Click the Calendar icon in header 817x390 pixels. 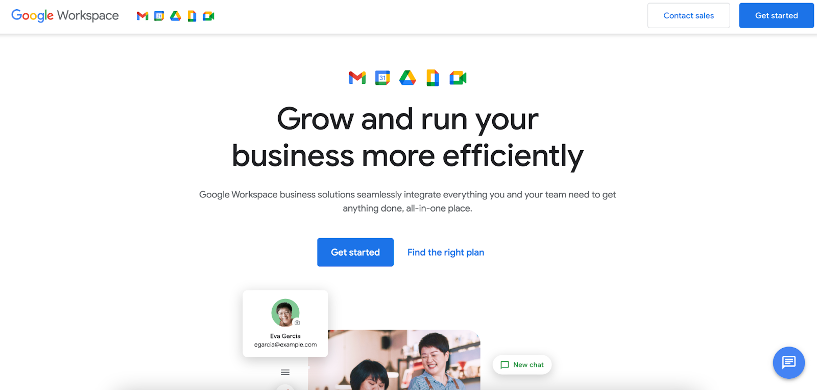pyautogui.click(x=159, y=16)
